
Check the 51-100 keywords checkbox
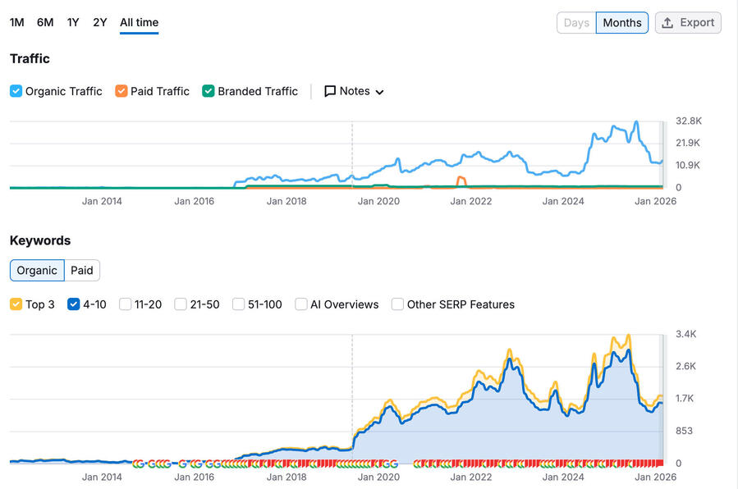[239, 304]
